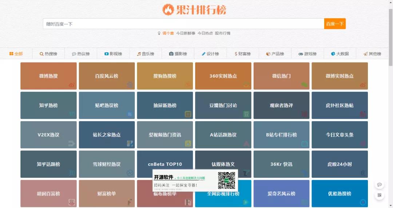Click the 调个查 link
This screenshot has height=208, width=393.
168,33
